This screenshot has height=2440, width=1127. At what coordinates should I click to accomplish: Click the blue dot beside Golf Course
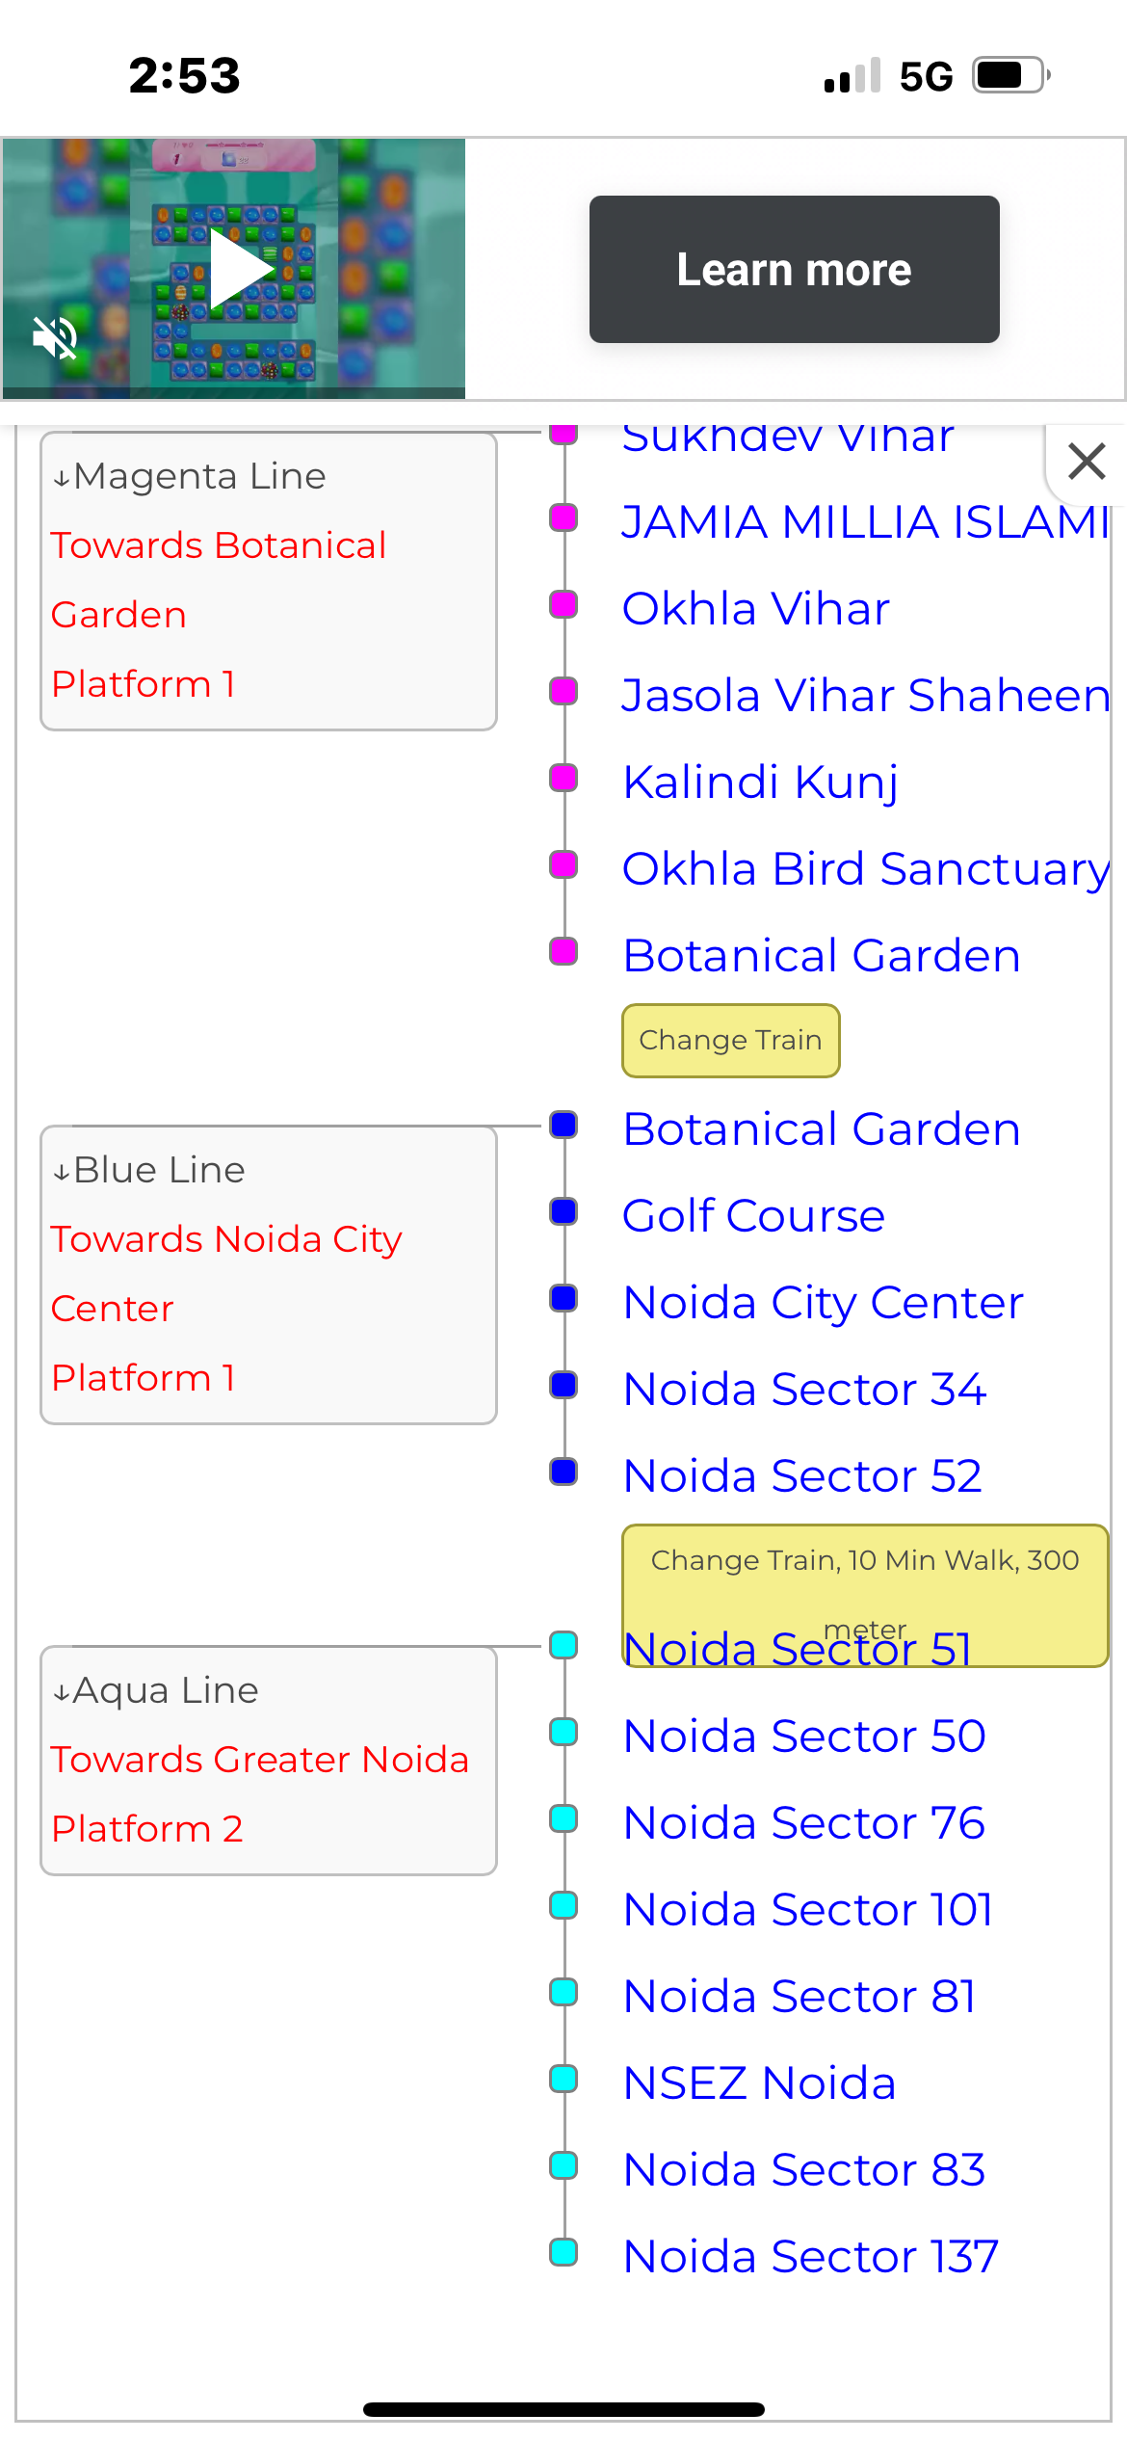563,1212
